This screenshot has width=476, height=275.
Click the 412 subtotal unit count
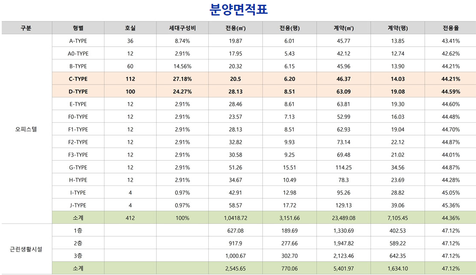pyautogui.click(x=130, y=218)
